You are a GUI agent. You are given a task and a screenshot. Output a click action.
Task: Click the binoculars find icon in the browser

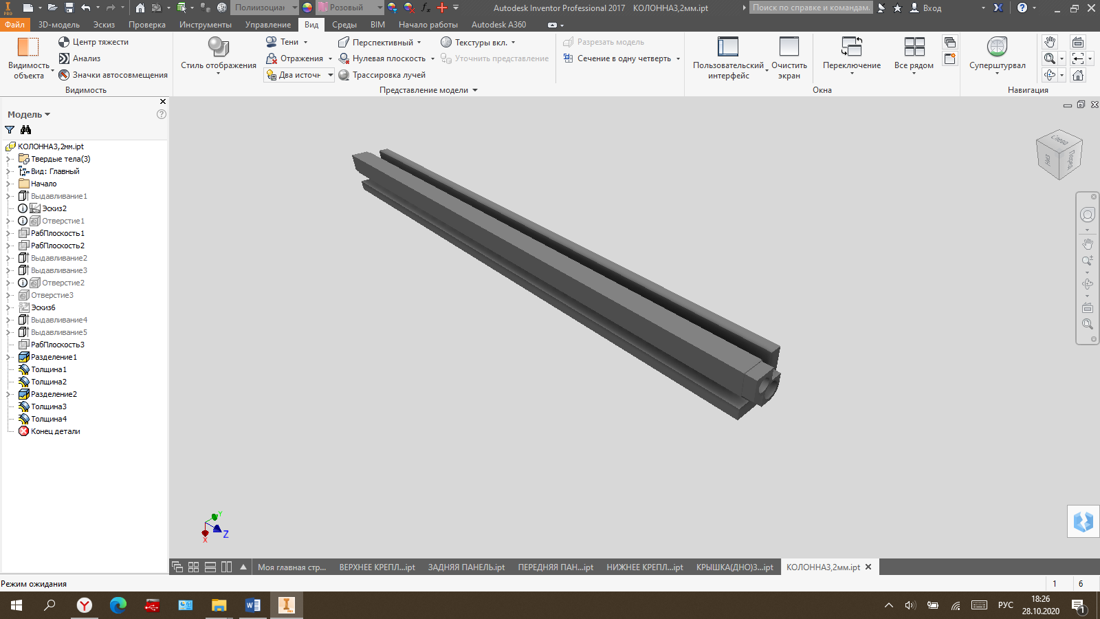pyautogui.click(x=26, y=130)
